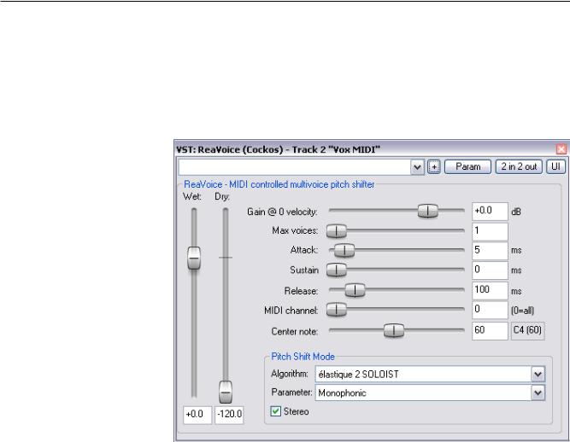Click the window title bar text

[x=278, y=149]
